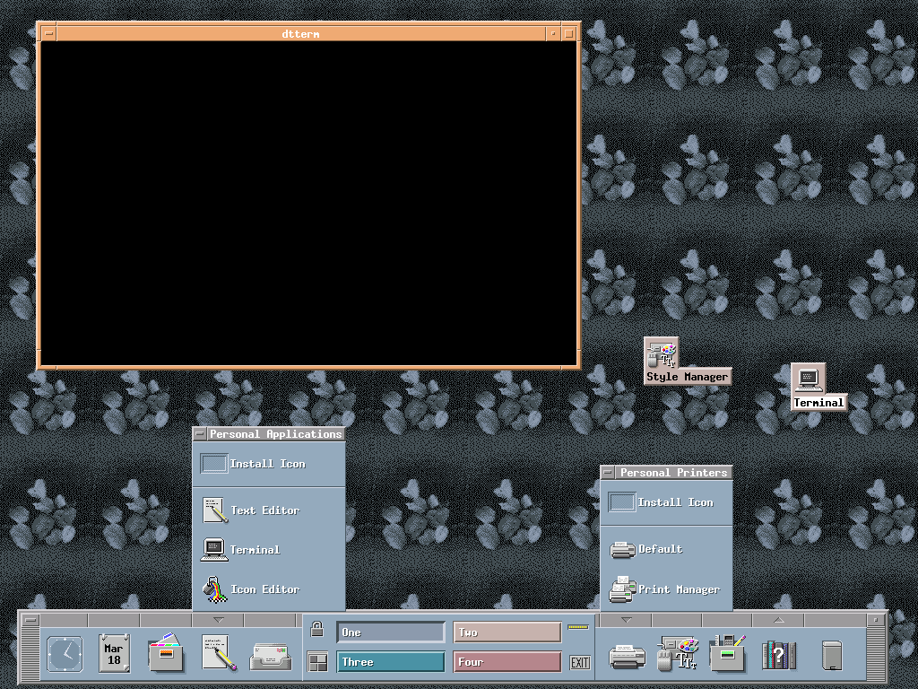Open the printer icon on the front panel

click(627, 657)
